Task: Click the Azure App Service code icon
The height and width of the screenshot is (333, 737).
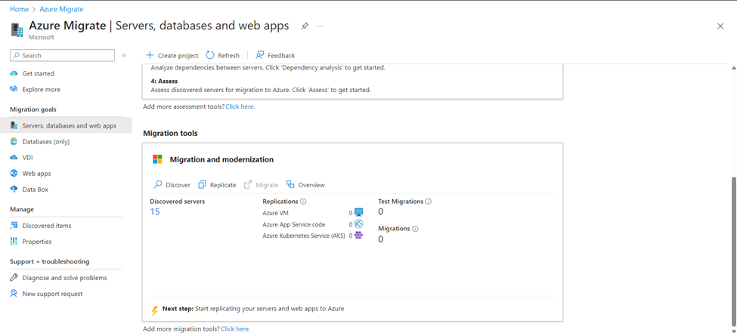Action: point(359,224)
